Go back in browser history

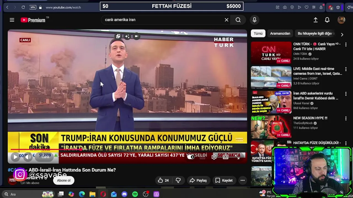(7, 7)
